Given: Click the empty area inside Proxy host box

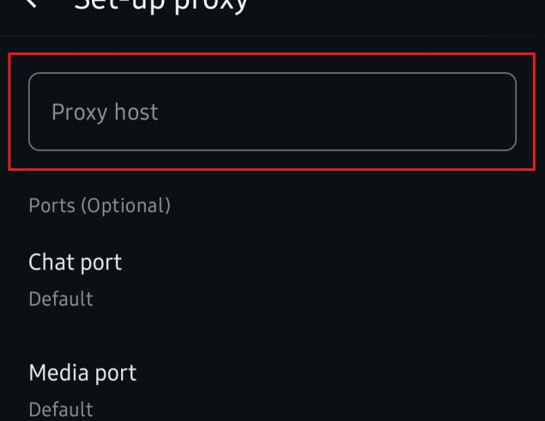Looking at the screenshot, I should point(343,112).
